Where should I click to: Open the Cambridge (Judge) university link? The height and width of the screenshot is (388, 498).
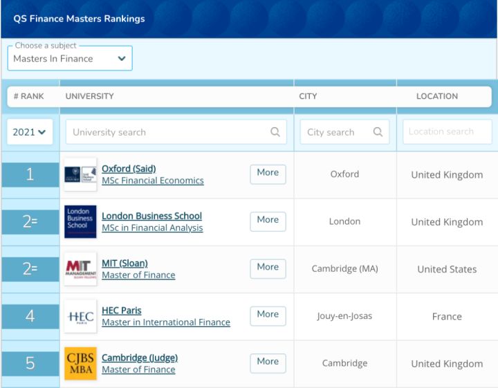[x=140, y=358]
